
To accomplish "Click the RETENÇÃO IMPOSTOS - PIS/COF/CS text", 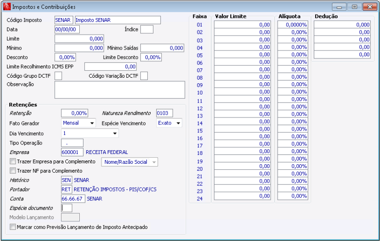I will coord(115,189).
